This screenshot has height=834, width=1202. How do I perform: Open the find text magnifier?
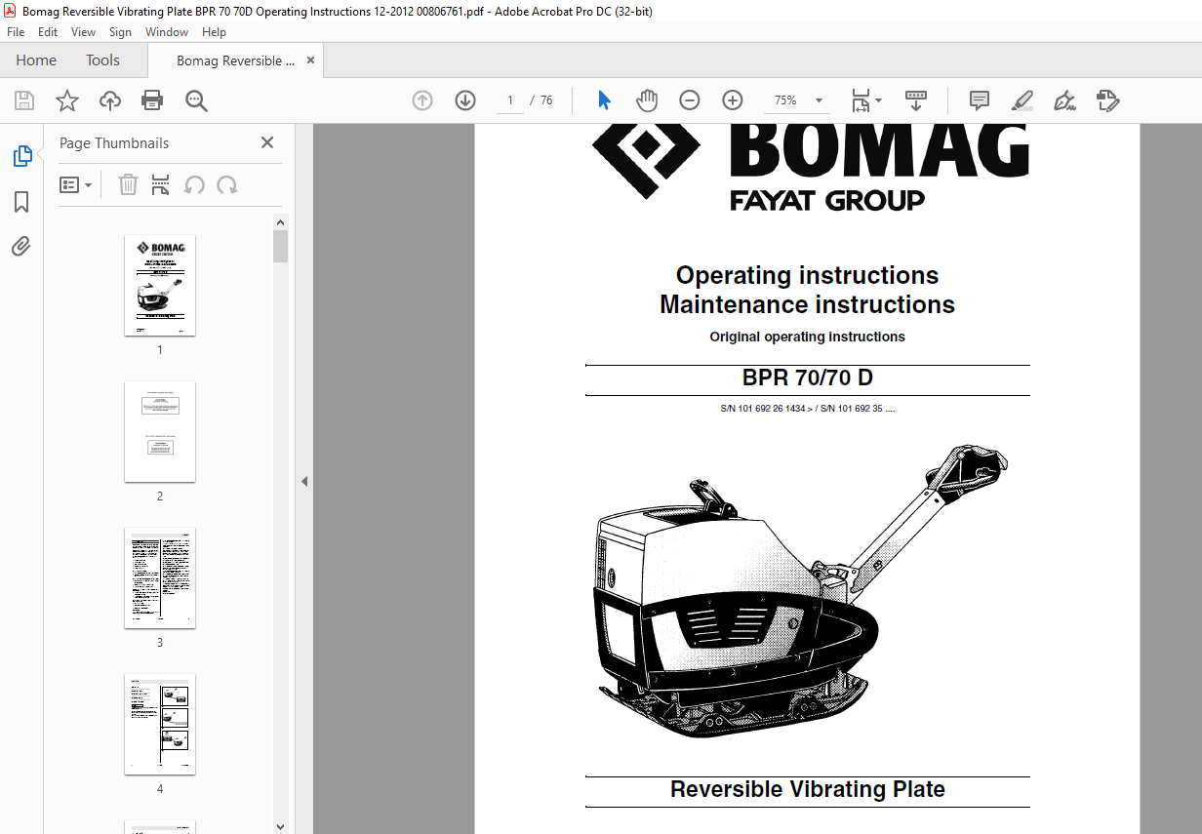(x=196, y=100)
